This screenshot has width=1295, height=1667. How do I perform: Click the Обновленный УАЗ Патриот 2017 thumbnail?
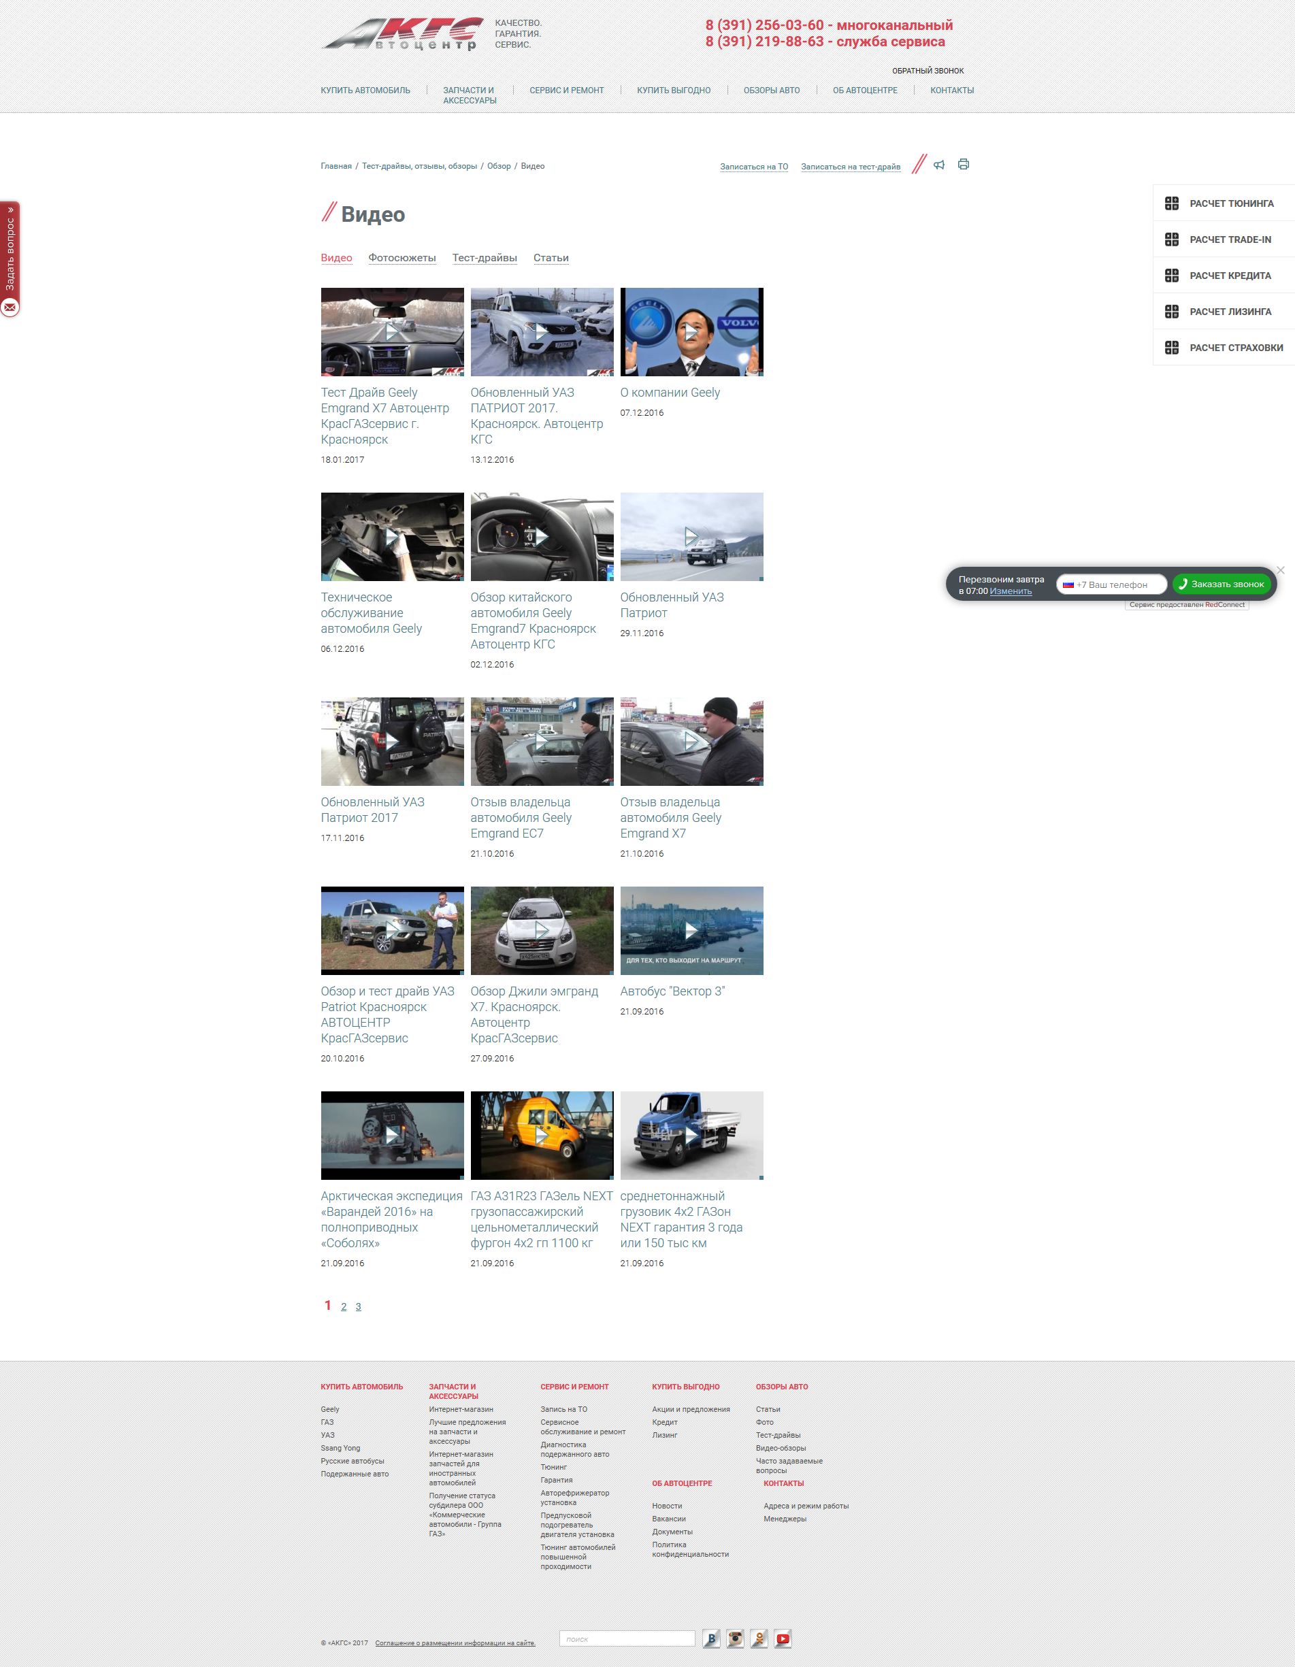coord(392,741)
